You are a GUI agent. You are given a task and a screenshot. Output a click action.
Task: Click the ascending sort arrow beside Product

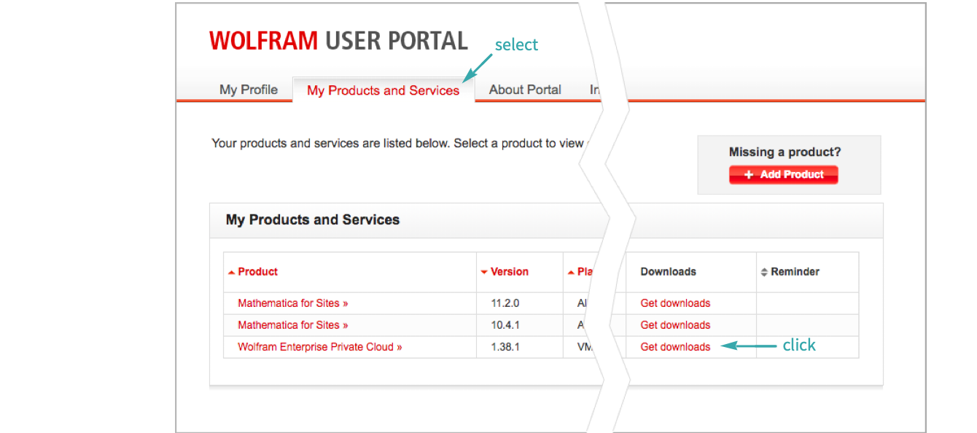[x=231, y=273]
